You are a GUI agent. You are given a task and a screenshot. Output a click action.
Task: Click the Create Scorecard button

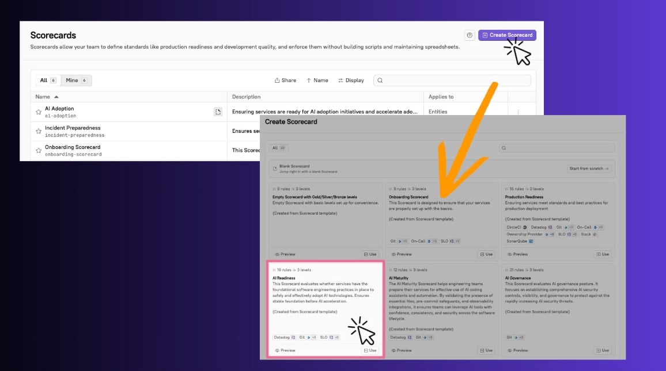coord(507,35)
